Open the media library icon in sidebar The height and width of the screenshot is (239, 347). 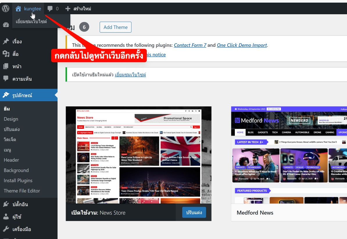pyautogui.click(x=6, y=54)
